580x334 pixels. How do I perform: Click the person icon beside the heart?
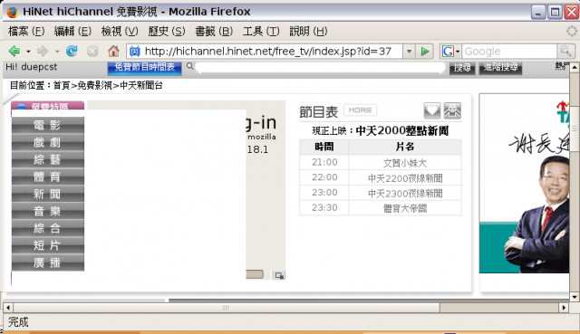pos(452,110)
